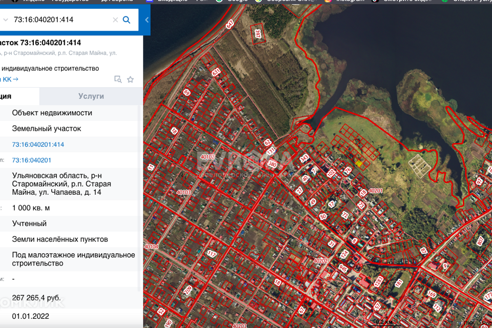Open the quarter link 73:16:040201

pyautogui.click(x=32, y=160)
